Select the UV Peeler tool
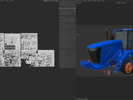This screenshot has height=100, width=133. 67,17
